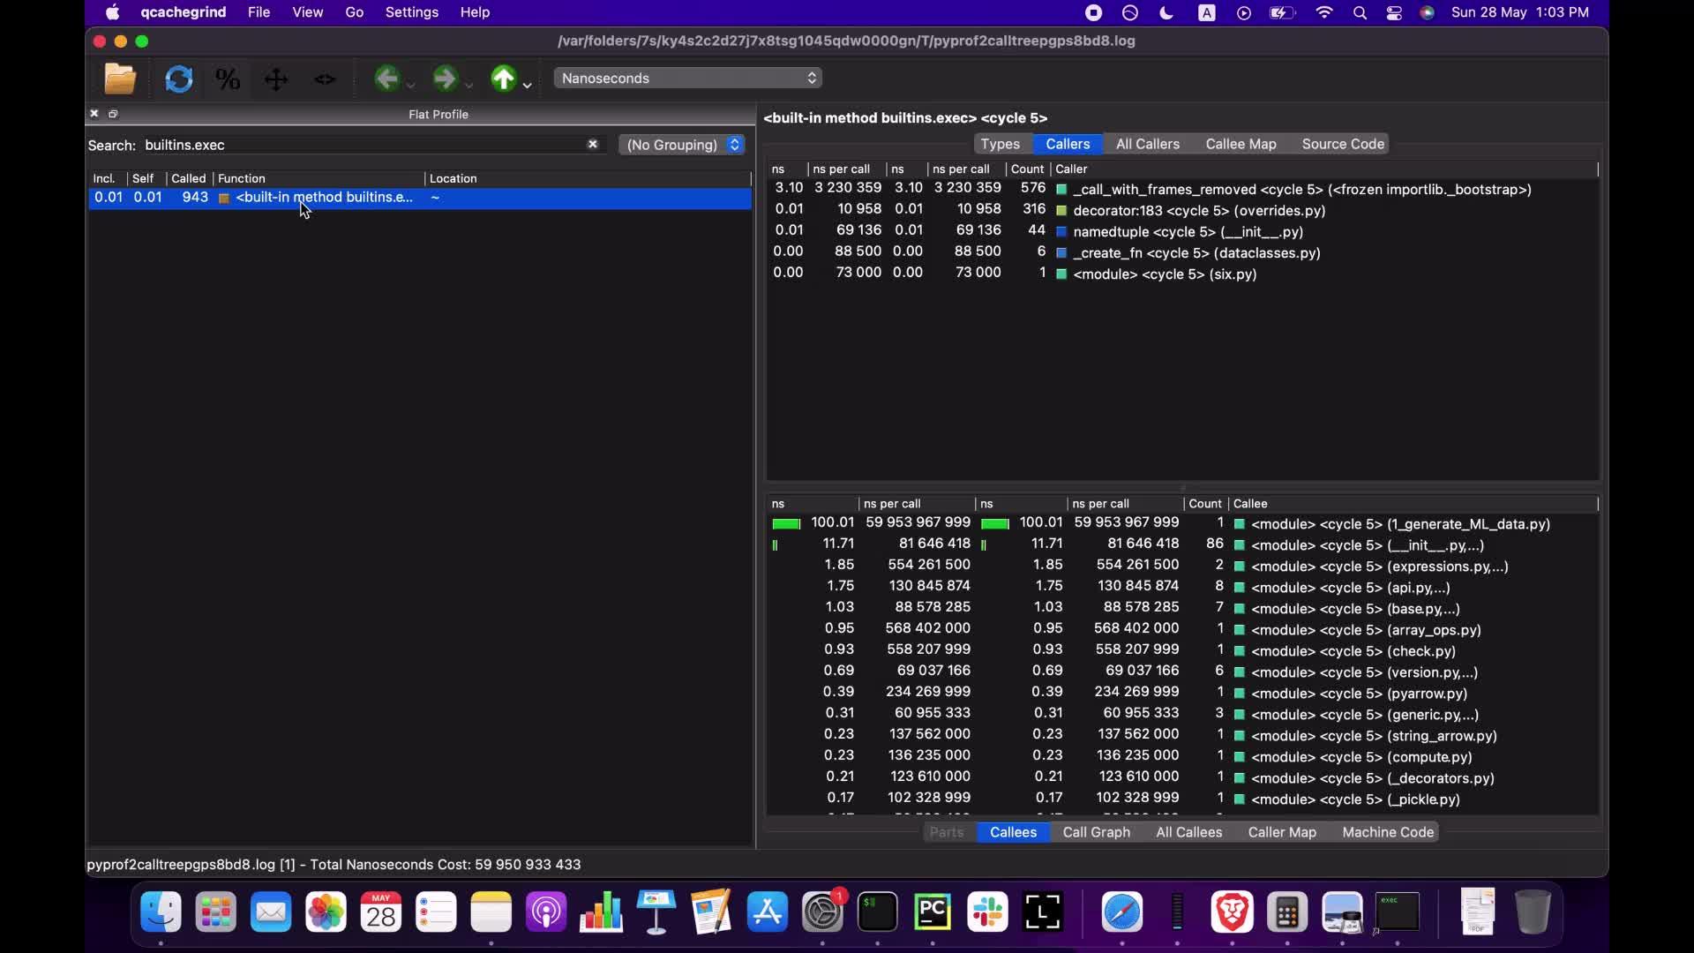Clear the builtins.exec search text
The image size is (1694, 953).
click(592, 145)
